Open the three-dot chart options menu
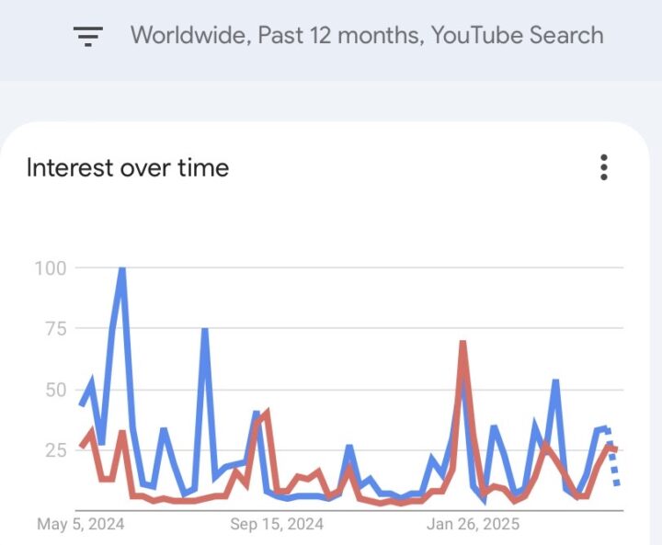 pyautogui.click(x=604, y=168)
